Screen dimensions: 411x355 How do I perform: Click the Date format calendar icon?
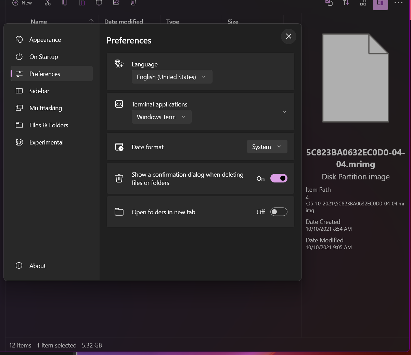[119, 147]
